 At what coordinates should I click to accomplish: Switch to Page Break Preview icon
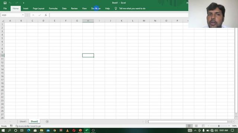click(203, 126)
